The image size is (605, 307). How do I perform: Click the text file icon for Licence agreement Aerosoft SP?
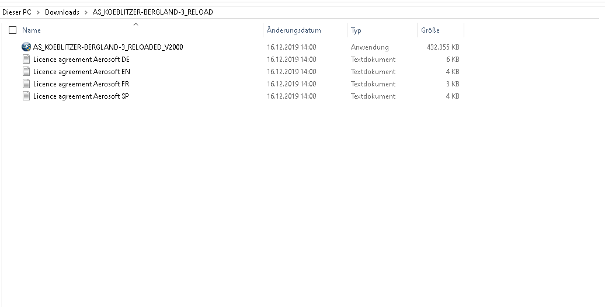[26, 96]
